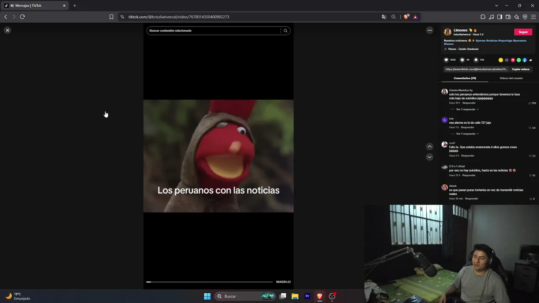
Task: Open the #reportage hashtag link
Action: pyautogui.click(x=505, y=40)
